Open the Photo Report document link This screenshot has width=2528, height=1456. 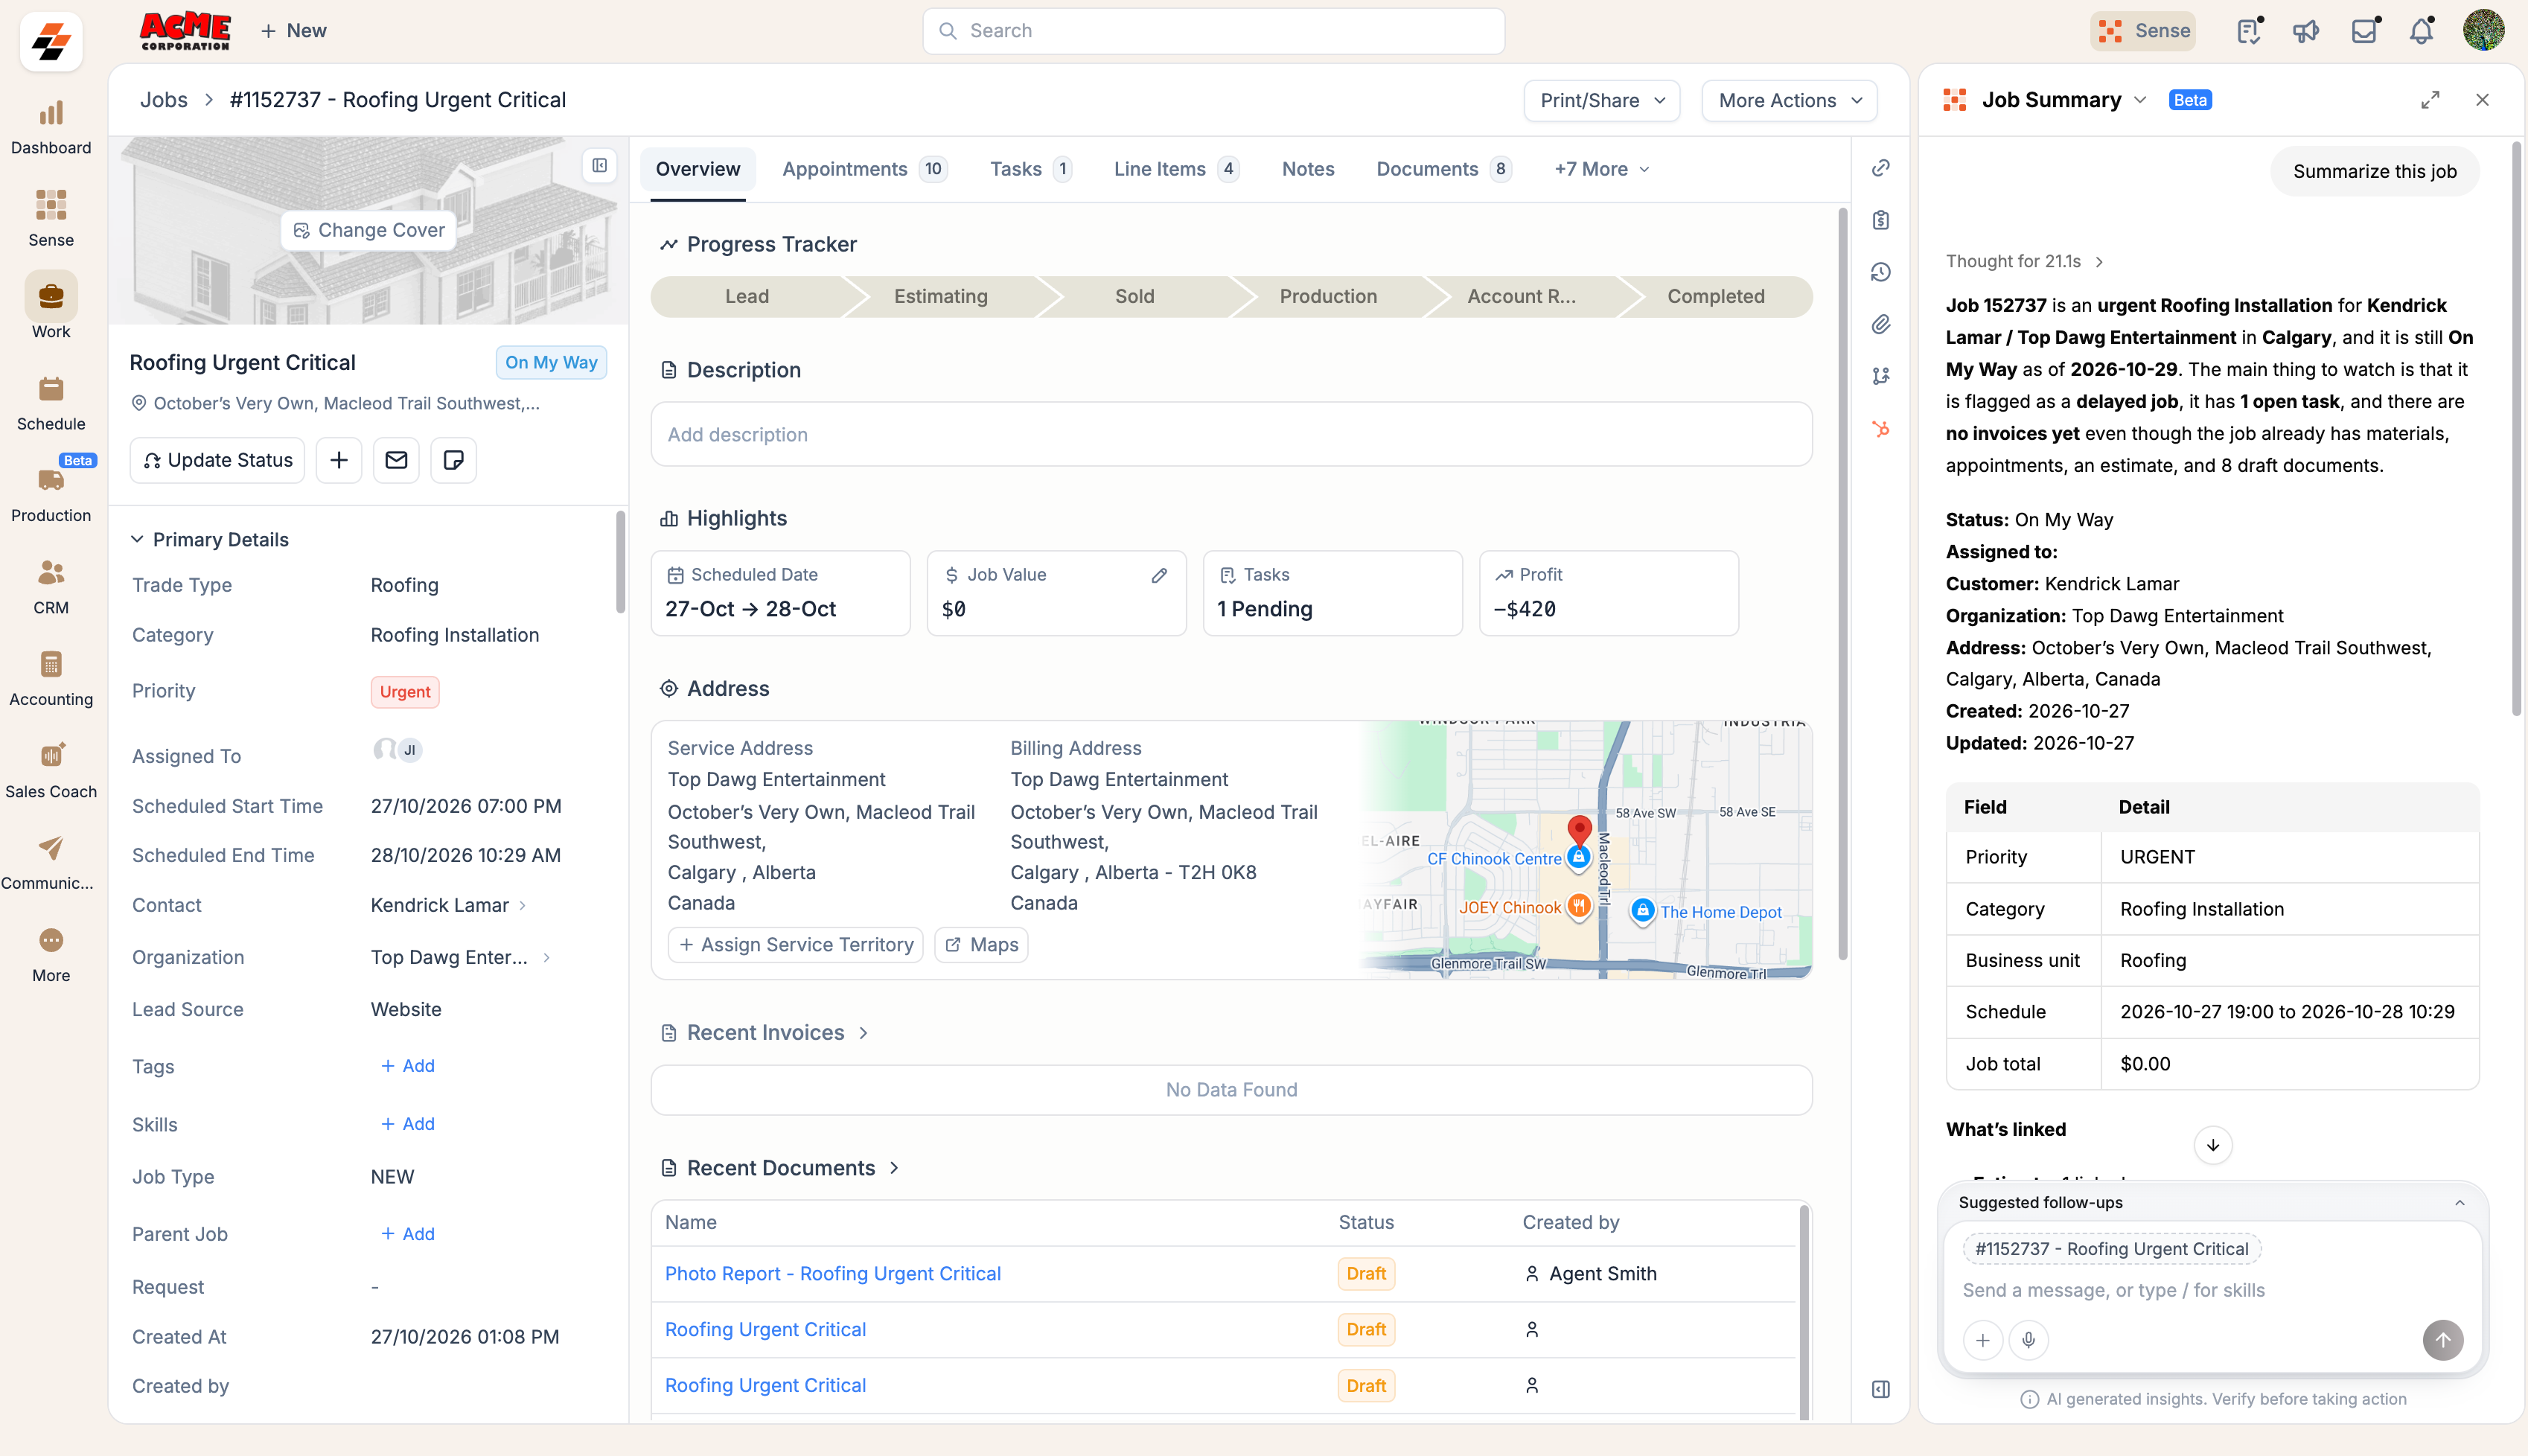coord(832,1273)
